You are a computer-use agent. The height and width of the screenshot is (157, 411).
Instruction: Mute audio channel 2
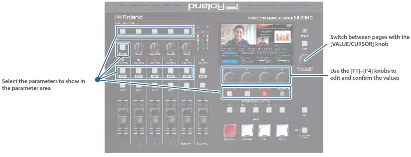click(x=139, y=85)
